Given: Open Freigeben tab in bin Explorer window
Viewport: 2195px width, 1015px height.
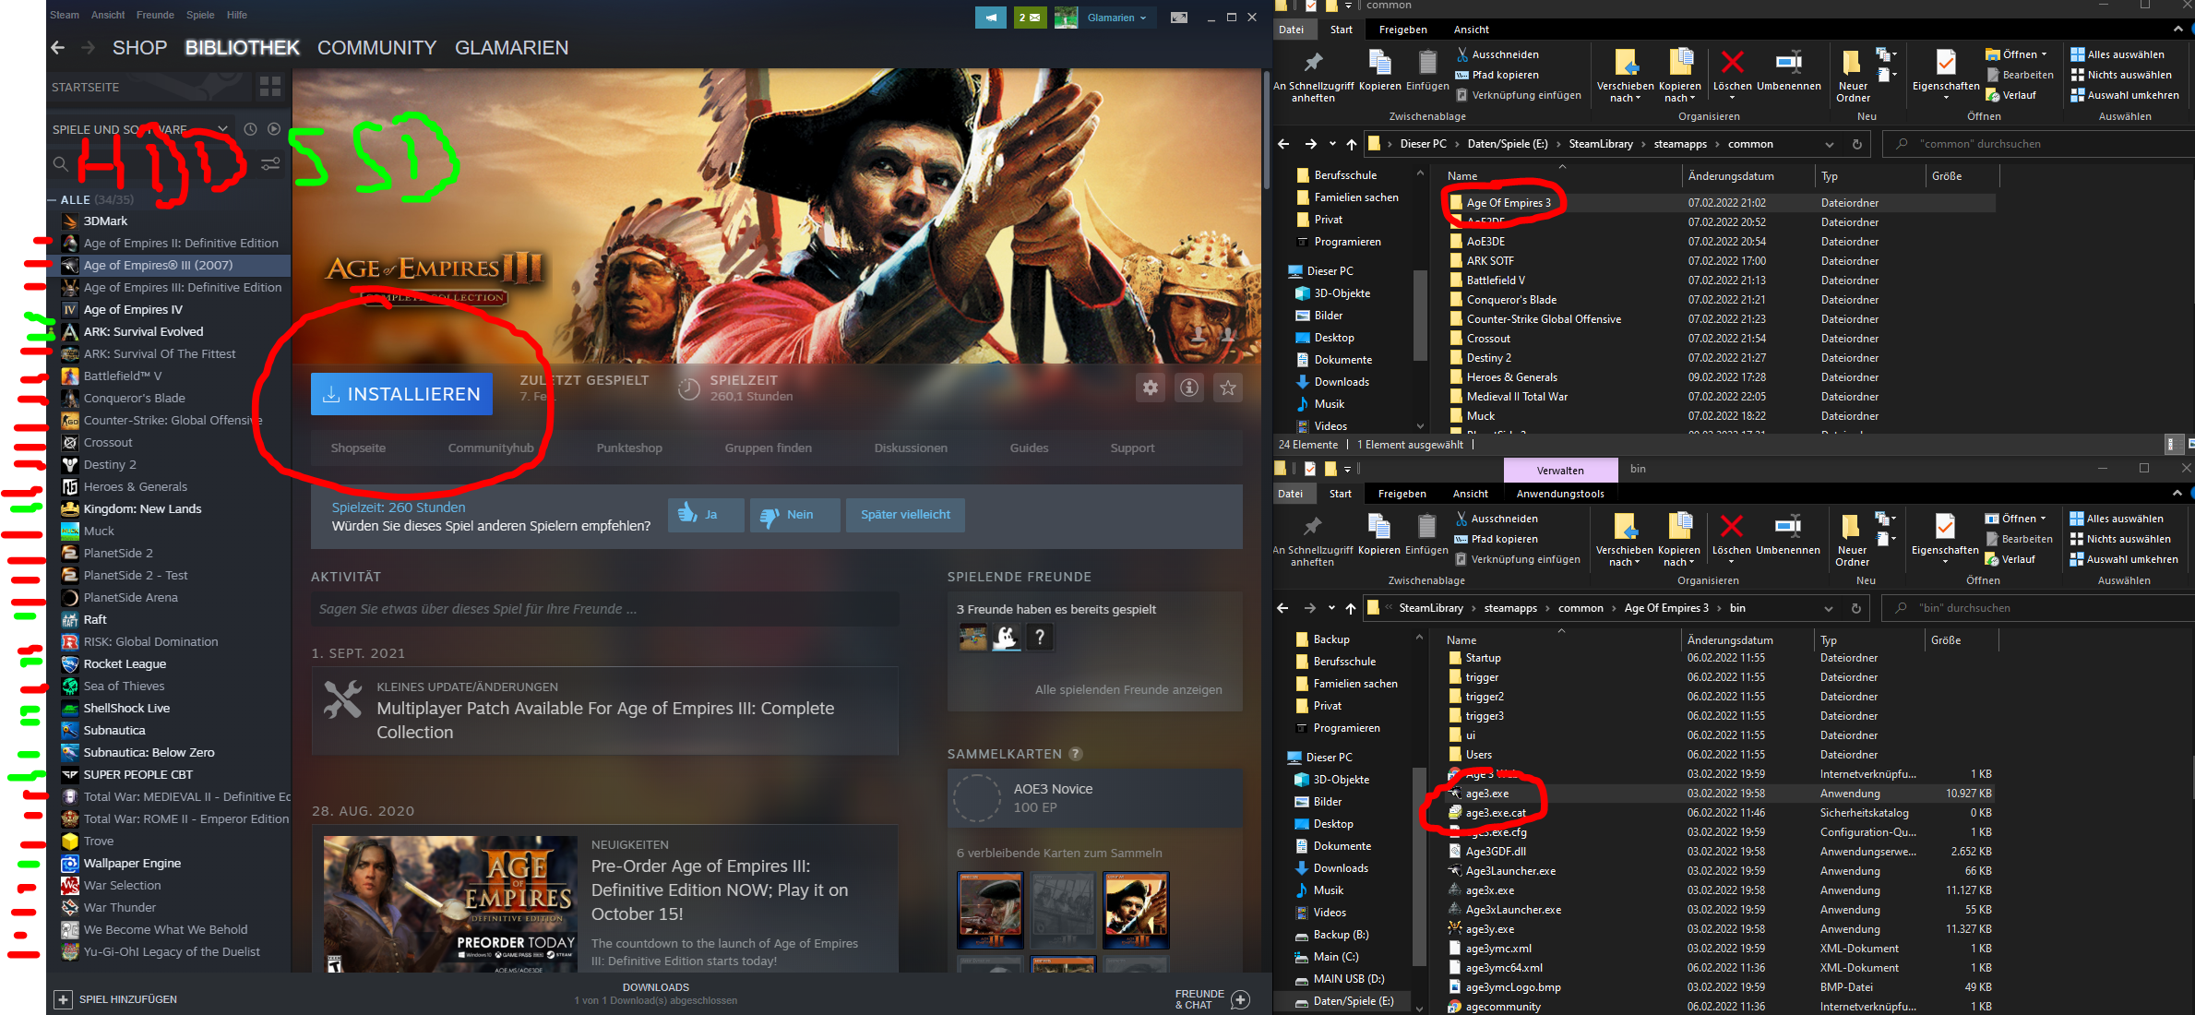Looking at the screenshot, I should point(1402,494).
